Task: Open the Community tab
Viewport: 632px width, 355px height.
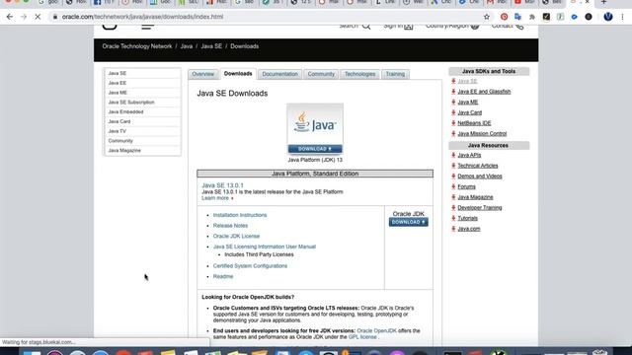Action: (321, 74)
